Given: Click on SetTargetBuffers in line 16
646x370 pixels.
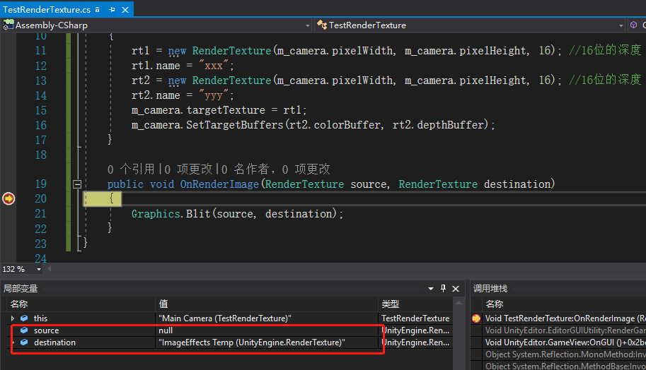Looking at the screenshot, I should click(234, 125).
